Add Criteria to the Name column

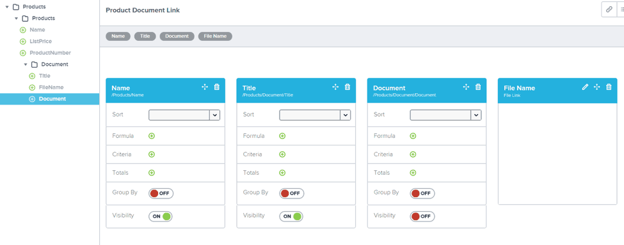(152, 154)
